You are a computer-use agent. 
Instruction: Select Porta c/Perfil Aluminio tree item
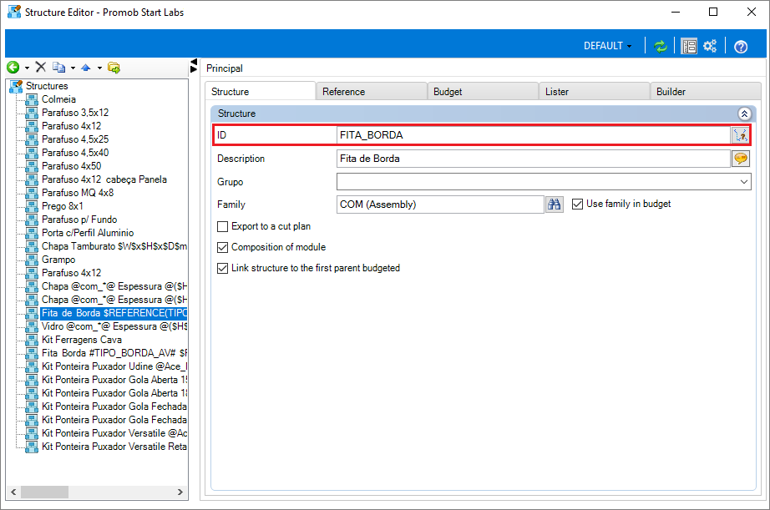[x=88, y=233]
